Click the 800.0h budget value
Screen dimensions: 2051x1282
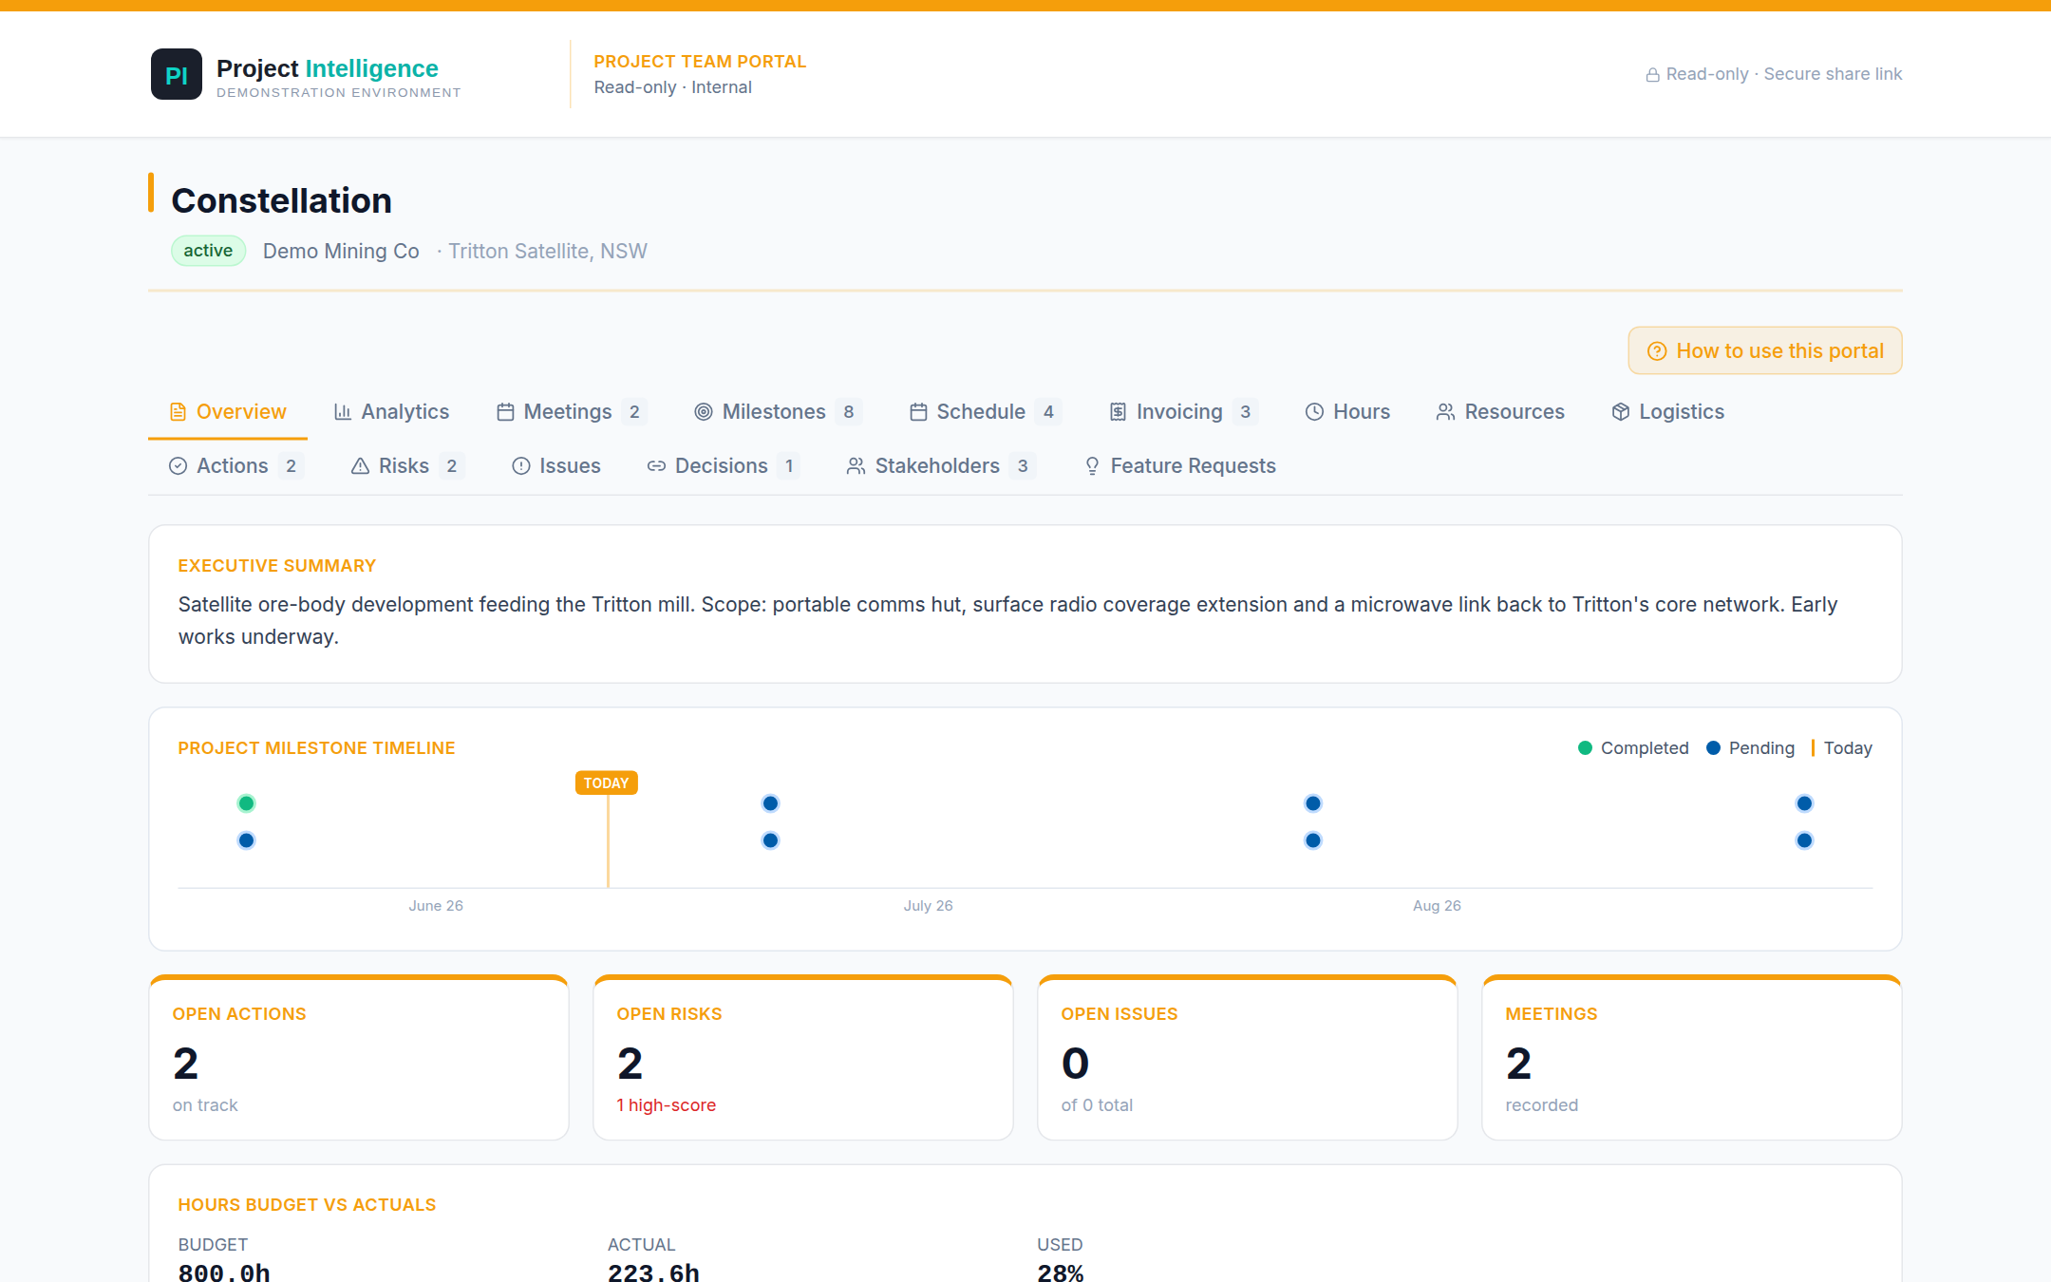pos(224,1273)
